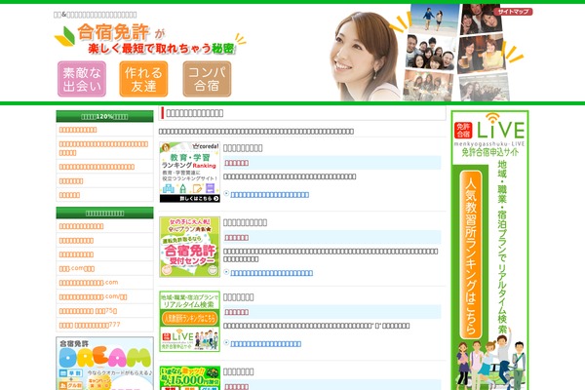Click the 免許合宿 LiVE logo in the right banner
This screenshot has height=390, width=585.
(x=489, y=129)
